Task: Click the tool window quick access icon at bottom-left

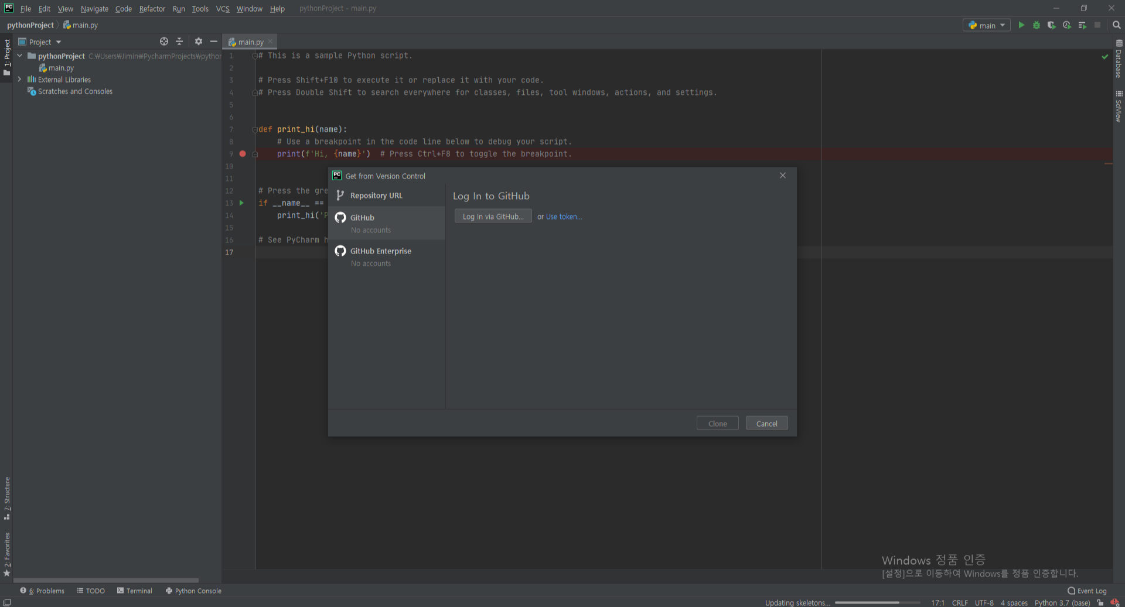Action: 6,602
